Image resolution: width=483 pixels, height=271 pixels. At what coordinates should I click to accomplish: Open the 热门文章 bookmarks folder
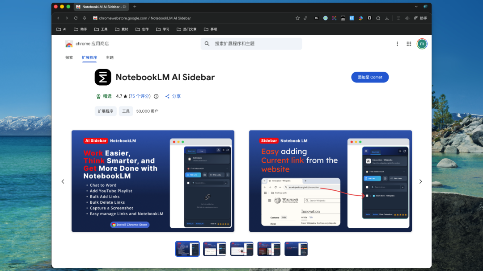tap(186, 29)
